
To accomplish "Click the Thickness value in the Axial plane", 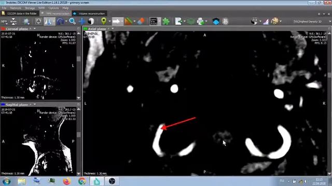I will (x=95, y=174).
